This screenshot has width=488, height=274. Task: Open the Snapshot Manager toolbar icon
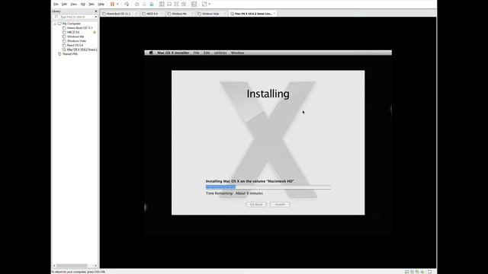click(x=152, y=4)
